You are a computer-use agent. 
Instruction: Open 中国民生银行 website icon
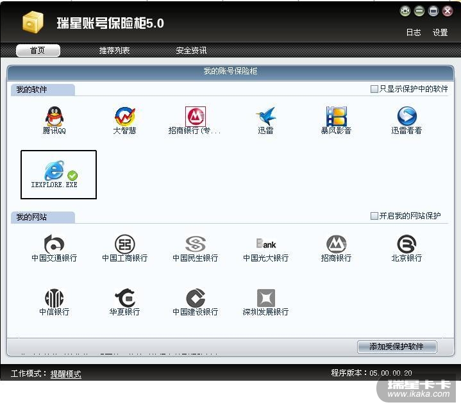tap(195, 244)
